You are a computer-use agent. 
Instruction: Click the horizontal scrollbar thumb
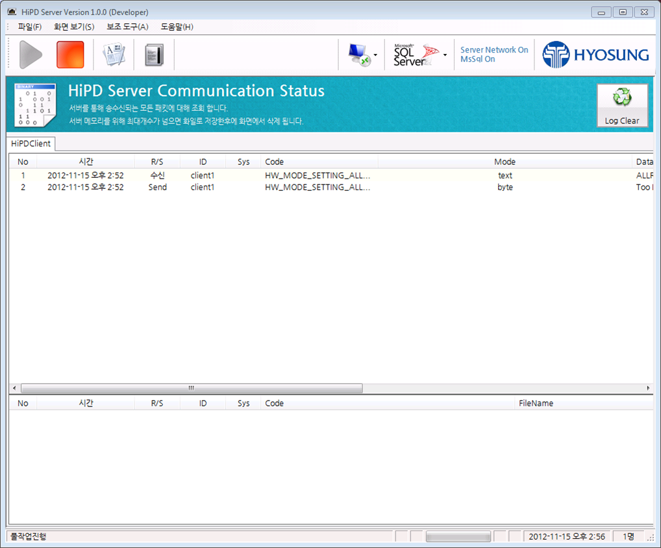click(x=192, y=388)
